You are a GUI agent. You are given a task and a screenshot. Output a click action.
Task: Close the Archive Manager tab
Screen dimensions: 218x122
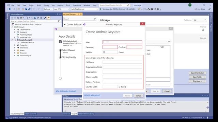[x=81, y=14]
